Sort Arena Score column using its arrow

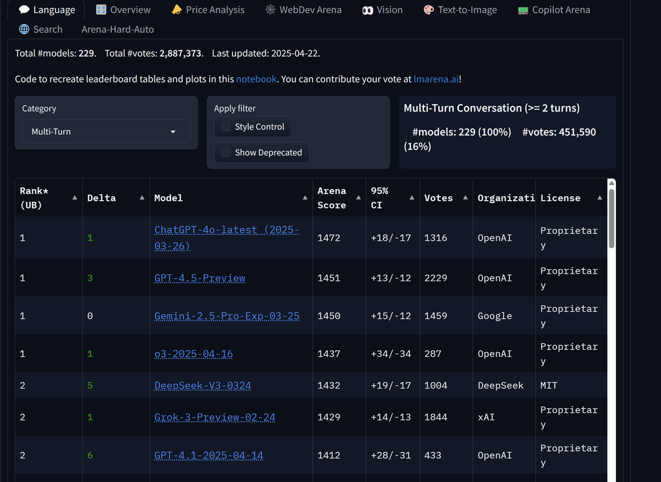[358, 197]
